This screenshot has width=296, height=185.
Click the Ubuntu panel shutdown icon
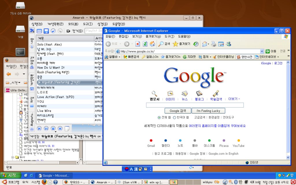coord(293,182)
